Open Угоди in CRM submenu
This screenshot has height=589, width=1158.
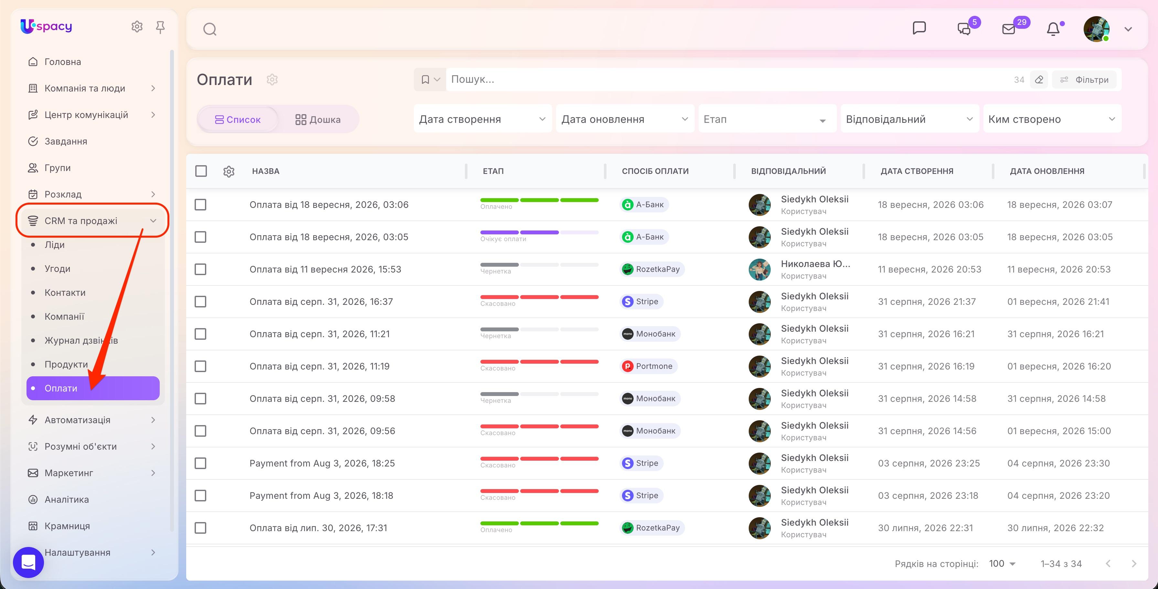(x=58, y=269)
